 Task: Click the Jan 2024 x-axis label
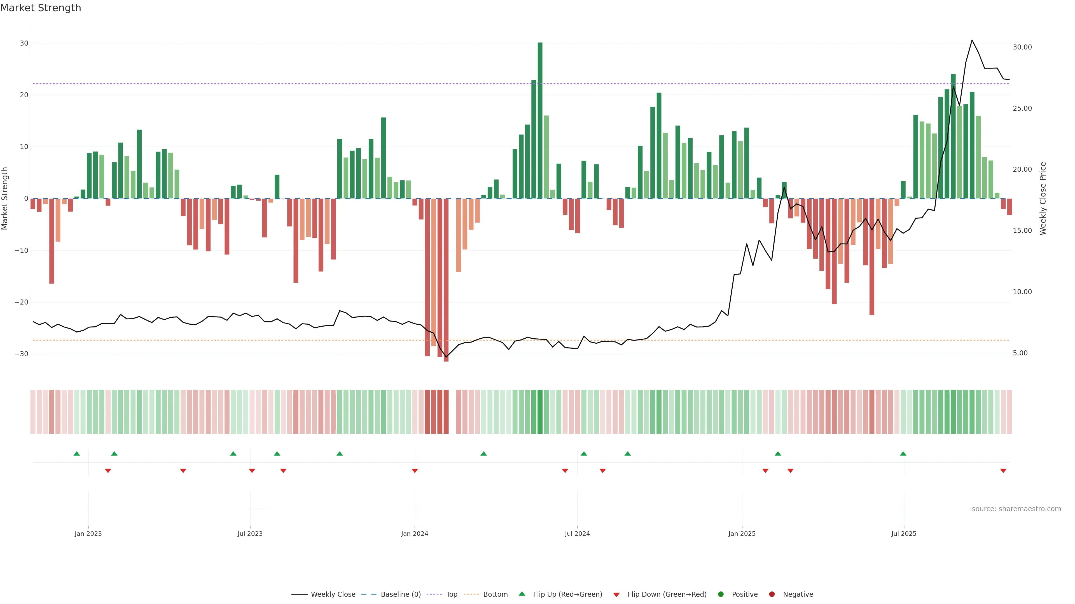click(414, 534)
